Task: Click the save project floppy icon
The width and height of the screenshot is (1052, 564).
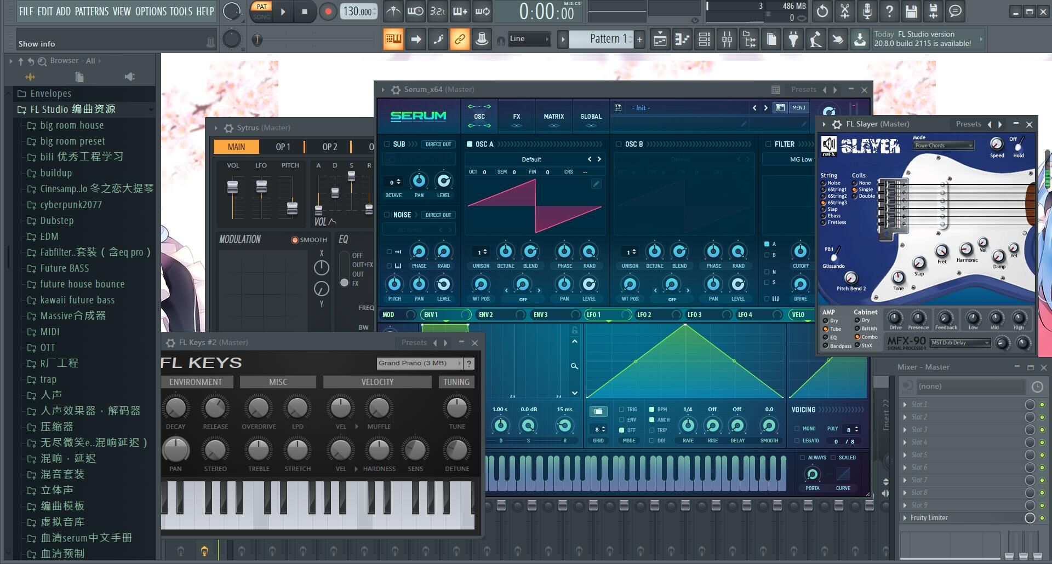Action: point(911,11)
